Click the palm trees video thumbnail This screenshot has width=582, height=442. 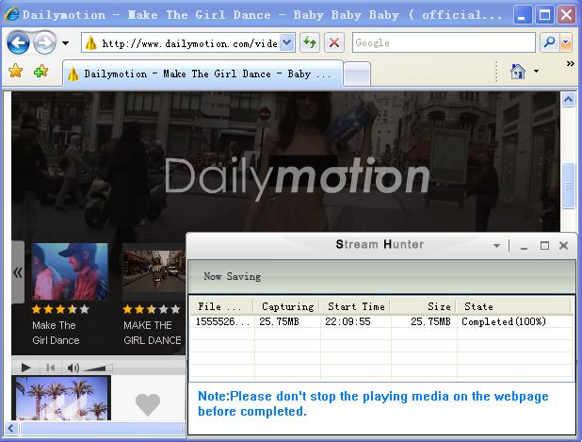click(61, 398)
